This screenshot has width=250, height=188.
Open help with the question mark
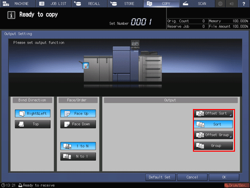(244, 3)
